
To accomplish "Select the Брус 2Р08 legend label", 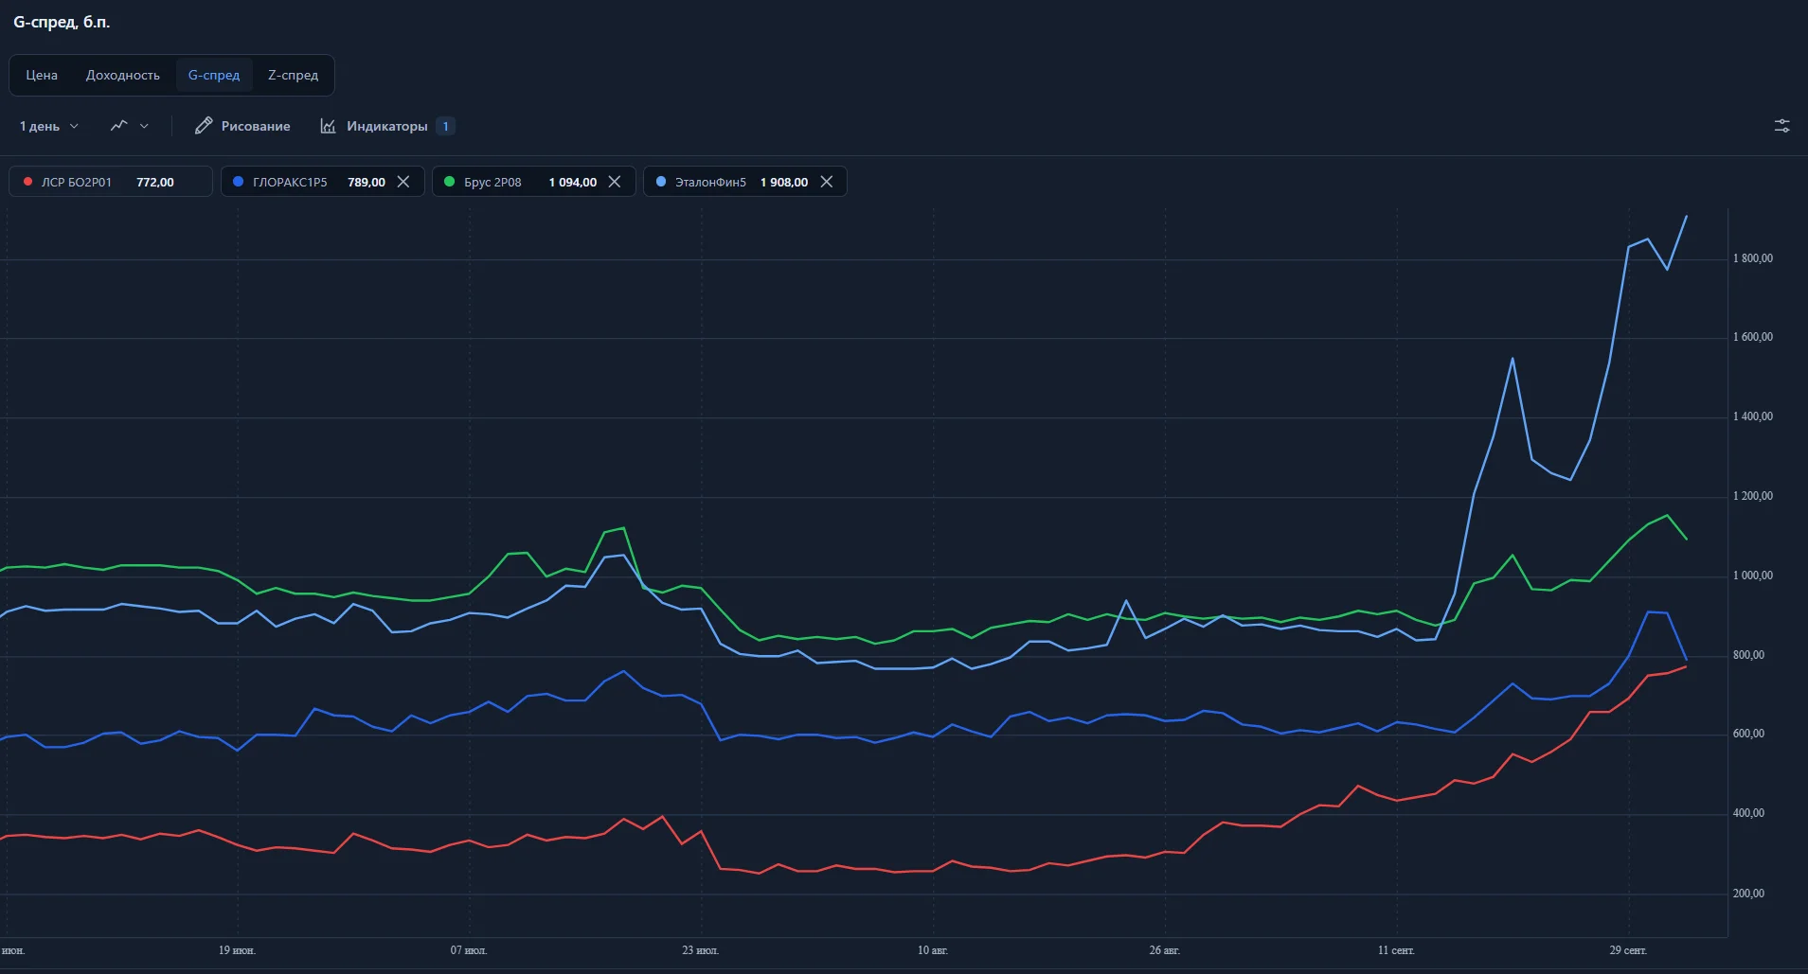I will 492,182.
